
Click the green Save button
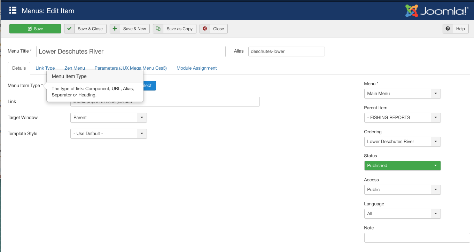35,29
